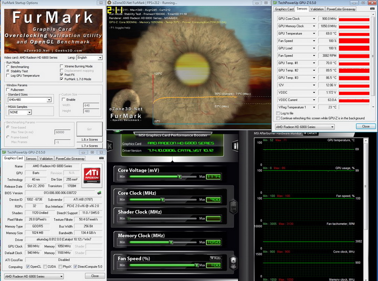Open the GPU Load sensor dropdown arrow
Viewport: 378px width, 281px height.
tap(314, 48)
